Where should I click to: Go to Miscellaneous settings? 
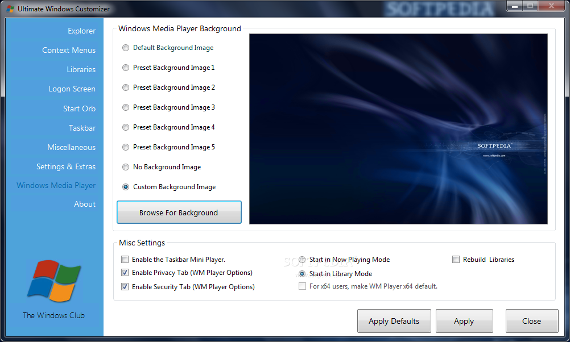click(71, 147)
